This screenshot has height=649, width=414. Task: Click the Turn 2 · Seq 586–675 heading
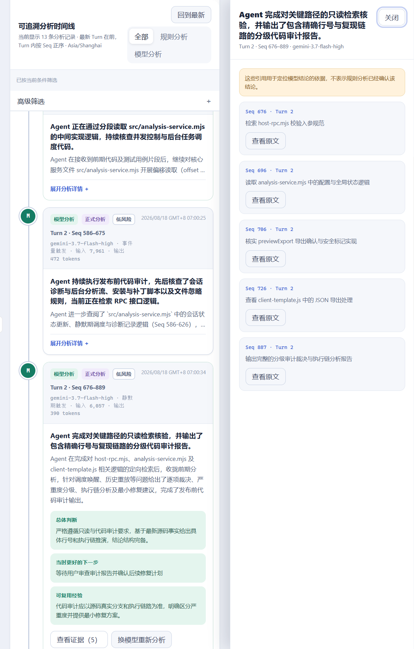pos(78,233)
